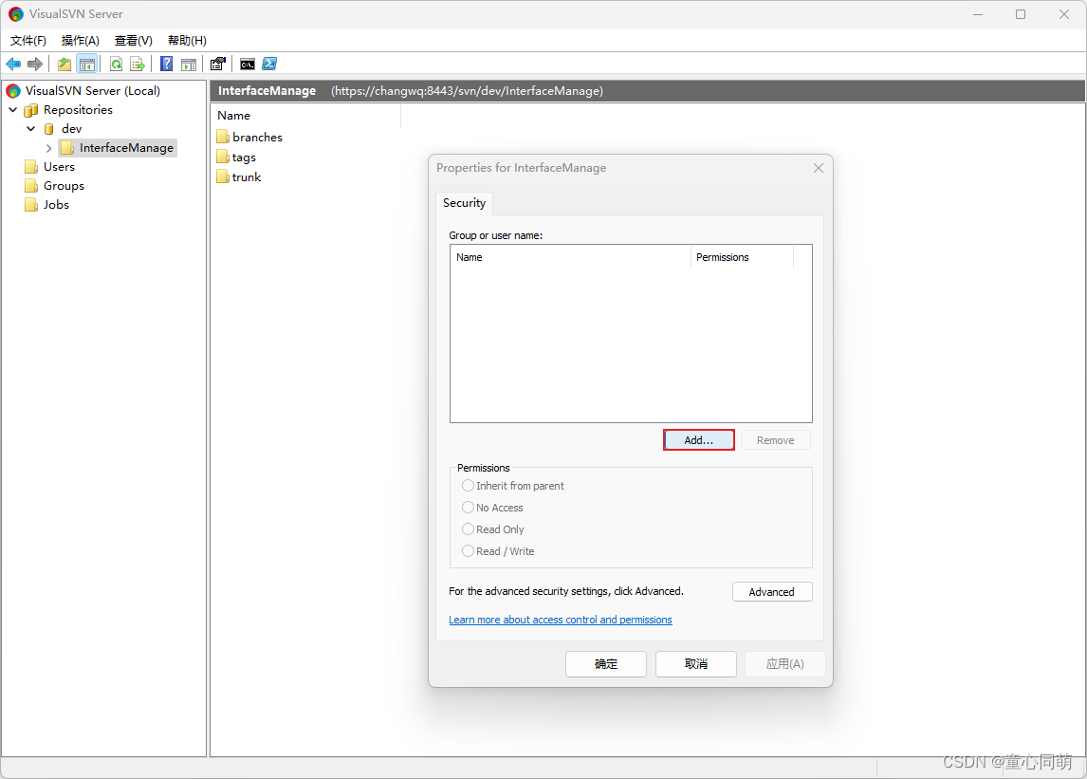
Task: Open the 文件(F) menu
Action: point(28,40)
